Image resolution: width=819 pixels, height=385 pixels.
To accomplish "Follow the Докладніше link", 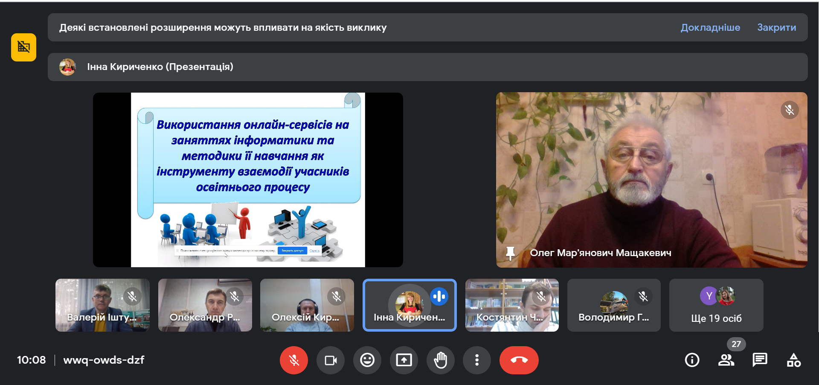I will pyautogui.click(x=710, y=27).
